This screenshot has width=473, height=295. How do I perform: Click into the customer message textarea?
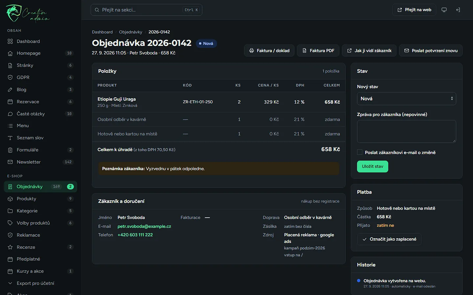point(406,131)
